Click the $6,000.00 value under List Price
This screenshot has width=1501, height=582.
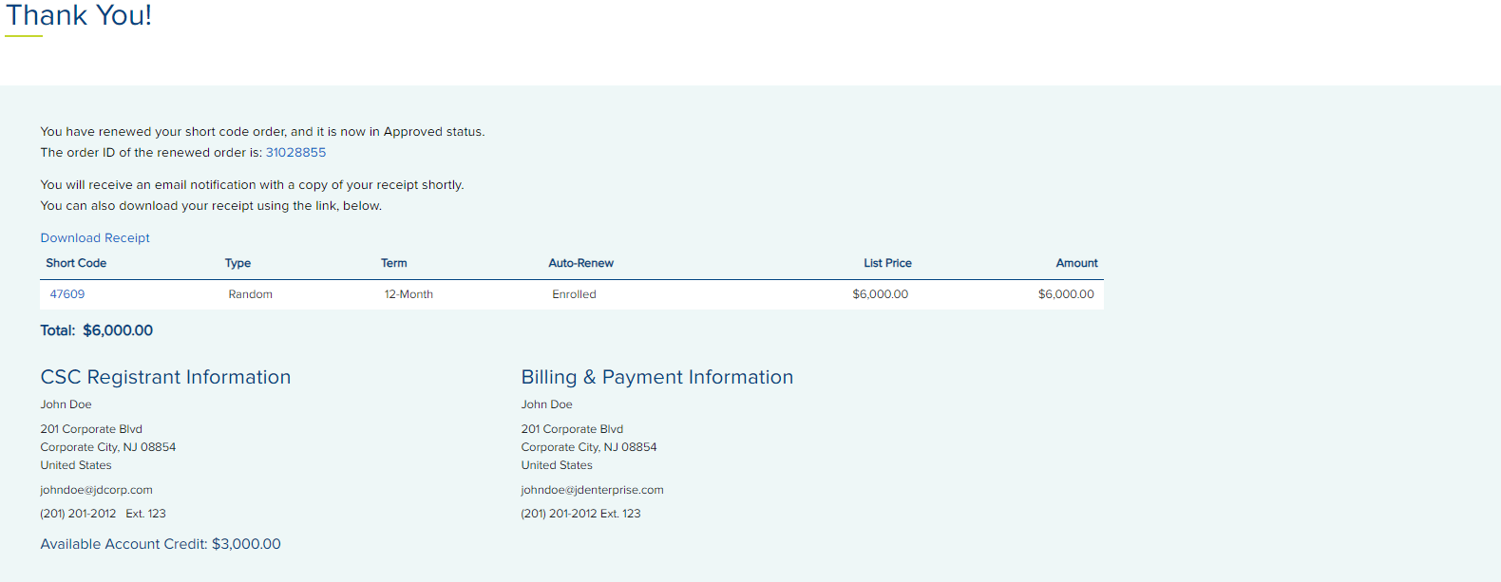pyautogui.click(x=880, y=294)
